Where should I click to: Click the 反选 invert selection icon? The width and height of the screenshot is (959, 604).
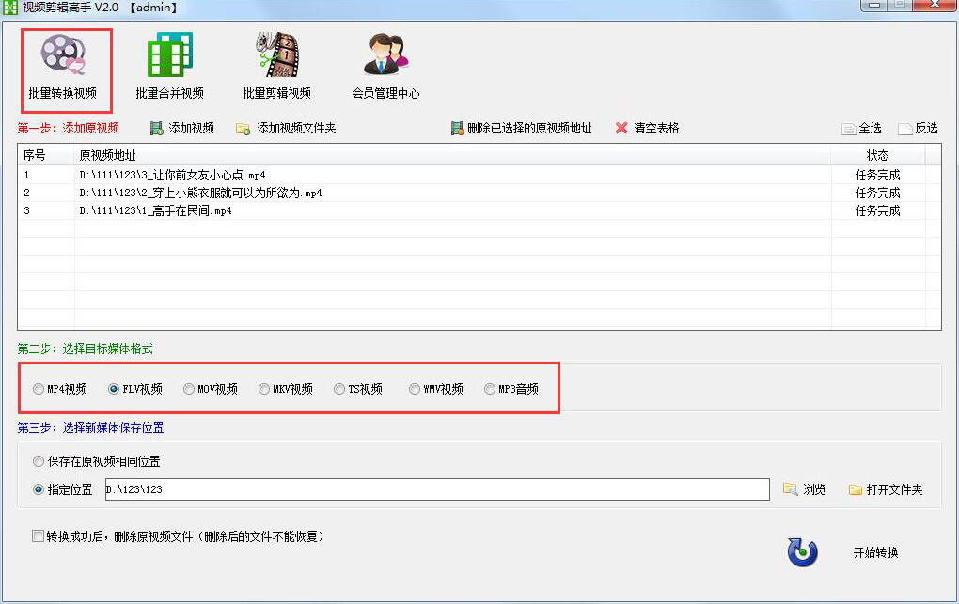tap(904, 129)
